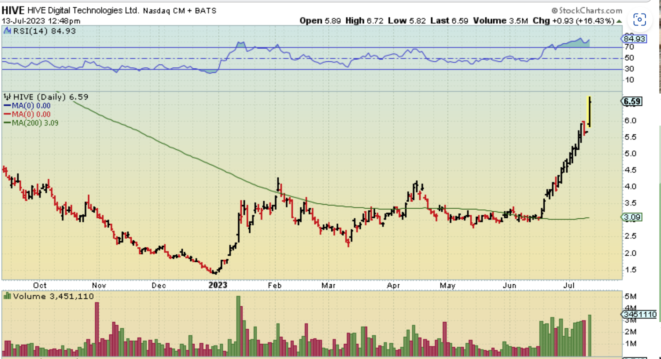
Task: Select the bold HIVE ticker symbol
Action: tap(13, 10)
